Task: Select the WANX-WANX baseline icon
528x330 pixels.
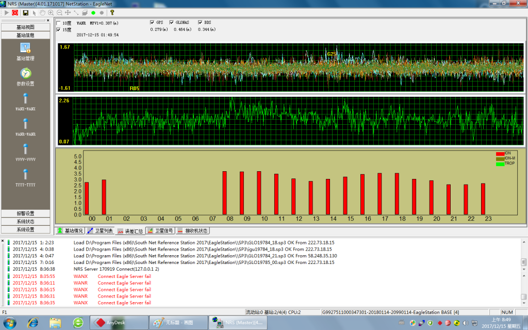Action: tap(25, 98)
